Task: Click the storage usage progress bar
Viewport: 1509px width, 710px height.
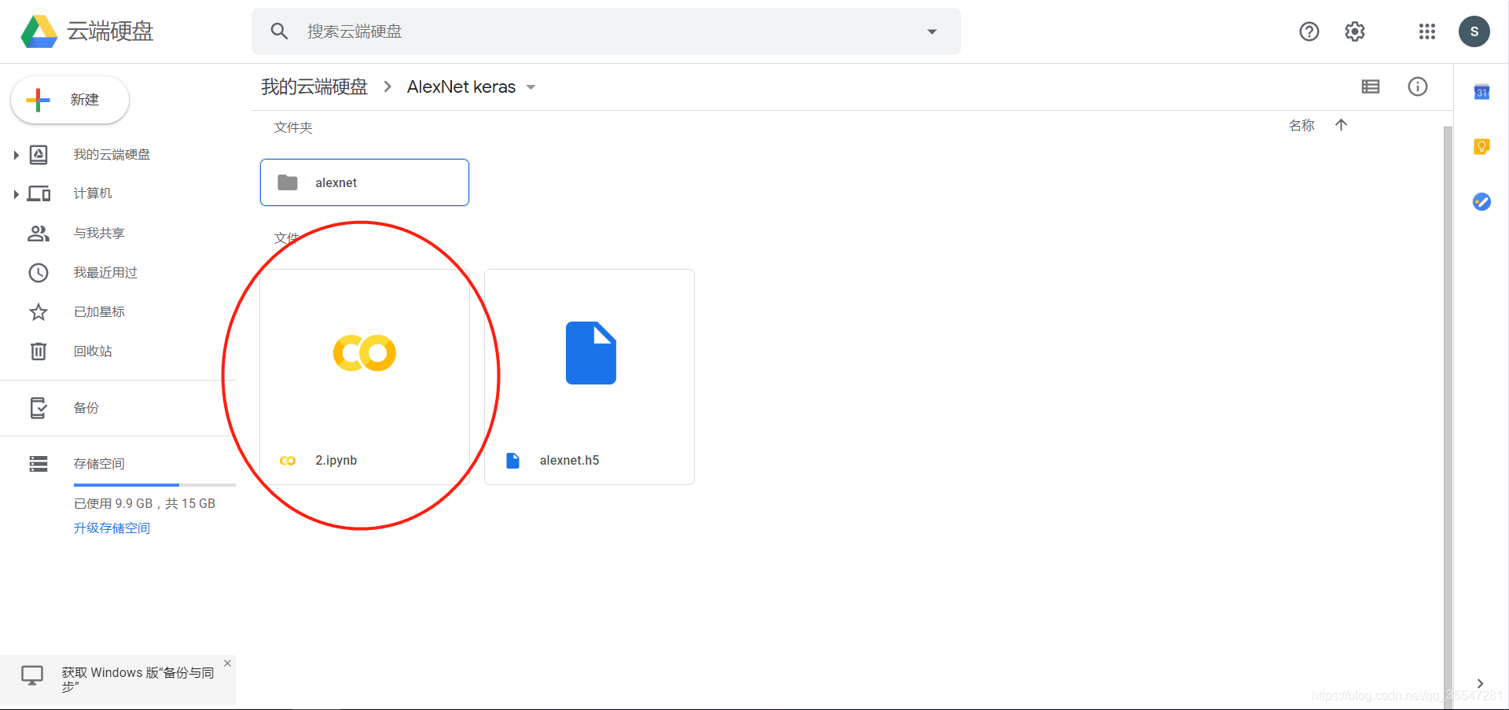Action: pyautogui.click(x=155, y=485)
